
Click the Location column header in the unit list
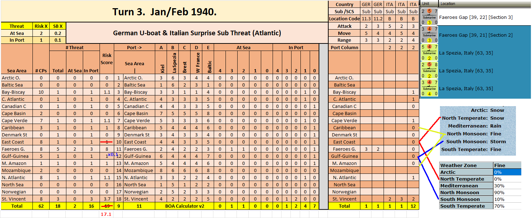(485, 4)
